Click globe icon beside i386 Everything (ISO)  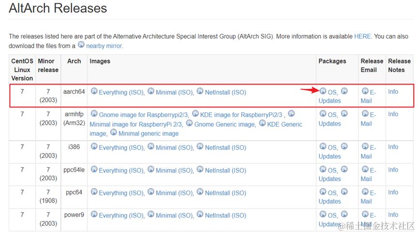pos(94,146)
